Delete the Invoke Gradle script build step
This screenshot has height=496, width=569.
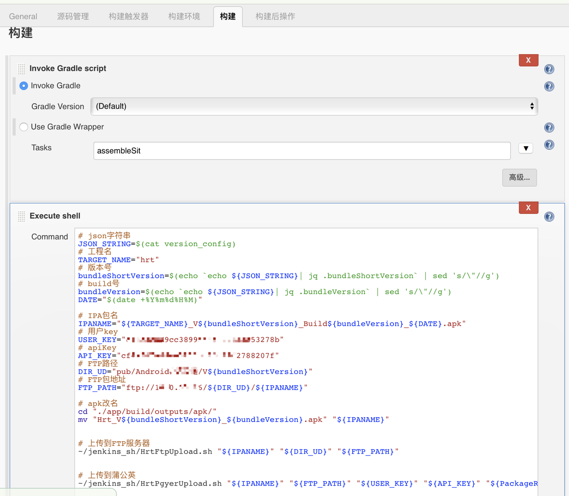[528, 60]
